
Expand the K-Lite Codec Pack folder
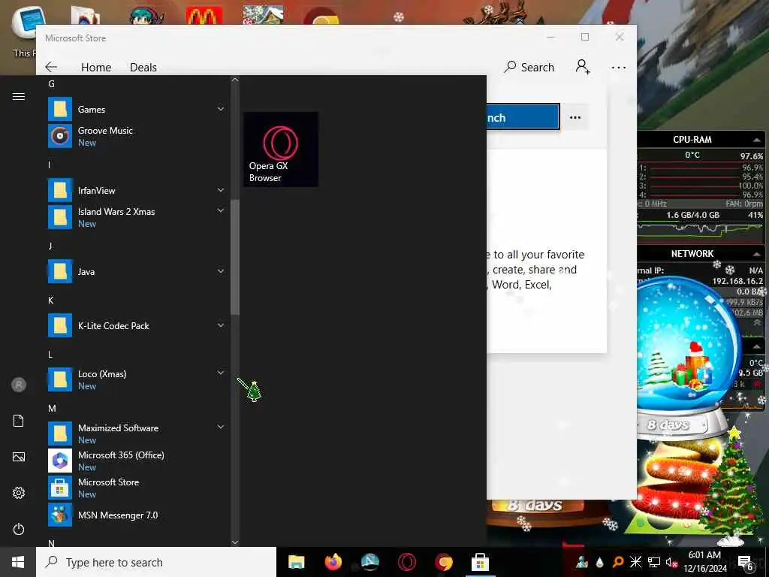click(221, 325)
